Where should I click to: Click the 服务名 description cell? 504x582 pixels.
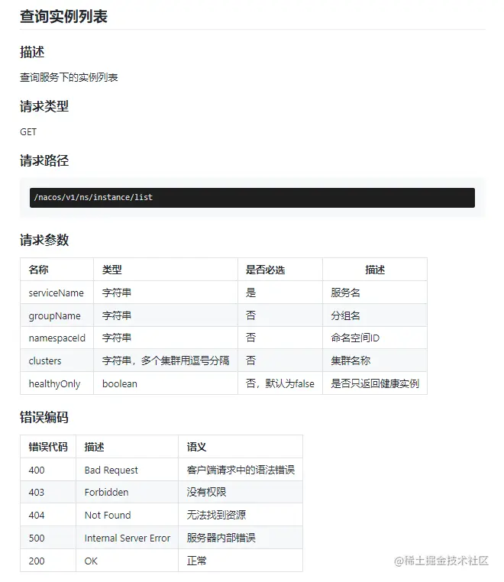click(345, 293)
